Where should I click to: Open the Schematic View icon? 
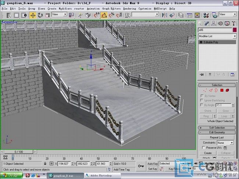tap(197, 15)
